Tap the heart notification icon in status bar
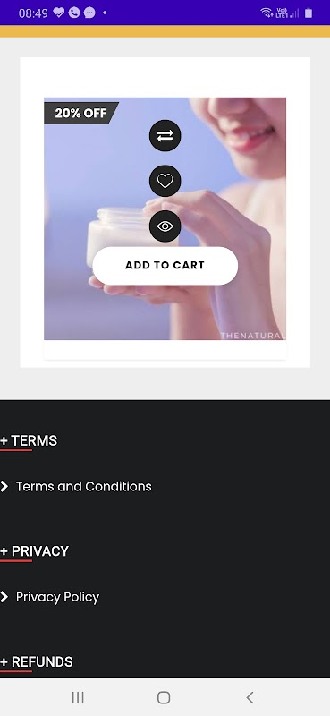Image resolution: width=330 pixels, height=716 pixels. [x=58, y=13]
